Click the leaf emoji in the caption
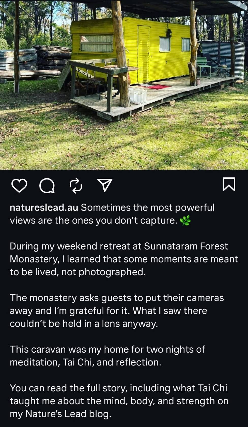248x427 pixels. (x=185, y=221)
